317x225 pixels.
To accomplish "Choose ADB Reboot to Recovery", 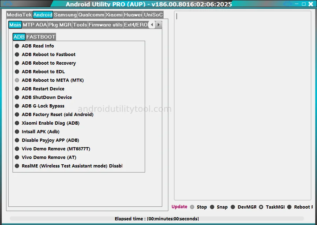I will [45, 63].
